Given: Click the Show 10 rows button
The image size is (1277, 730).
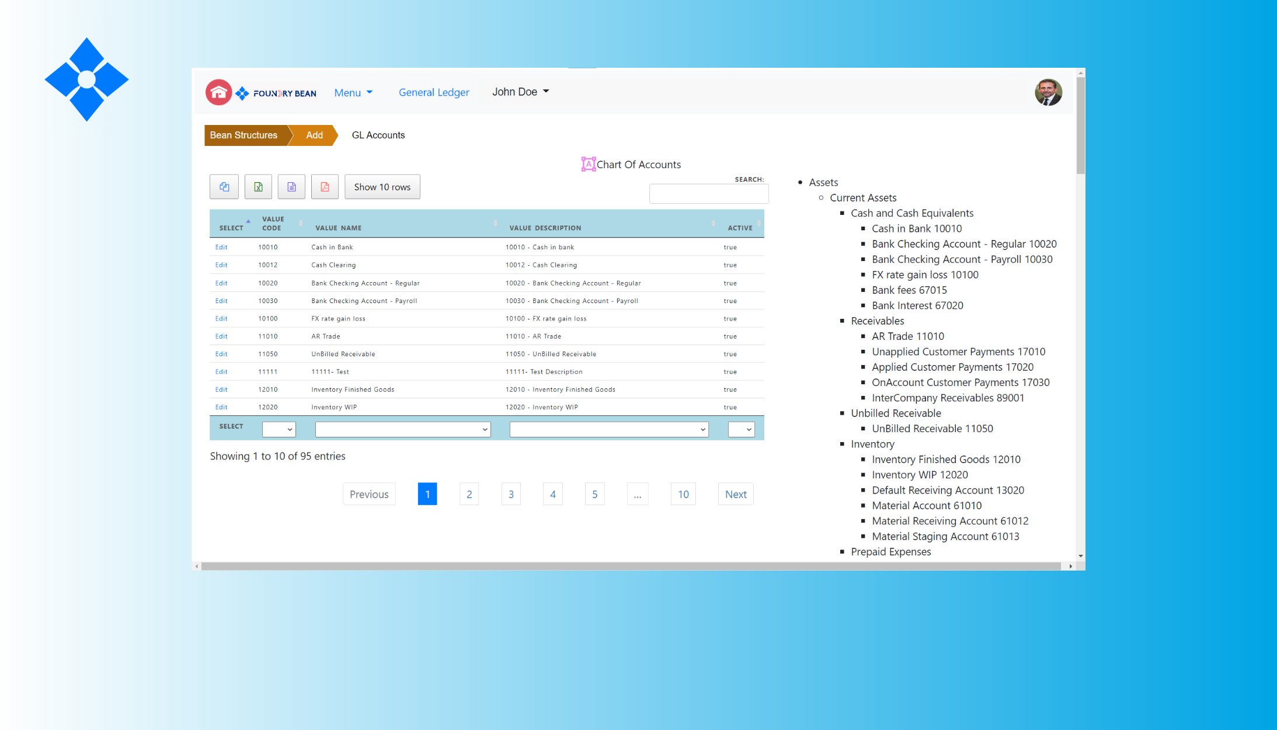Looking at the screenshot, I should pyautogui.click(x=382, y=186).
